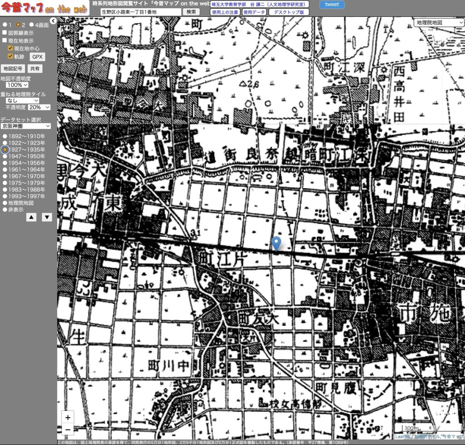Image resolution: width=465 pixels, height=445 pixels.
Task: Select the 1947～1950年 map period
Action: tap(5, 156)
